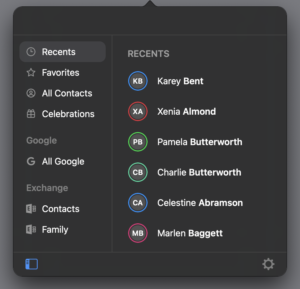Toggle the sidebar panel icon
300x289 pixels.
[32, 264]
